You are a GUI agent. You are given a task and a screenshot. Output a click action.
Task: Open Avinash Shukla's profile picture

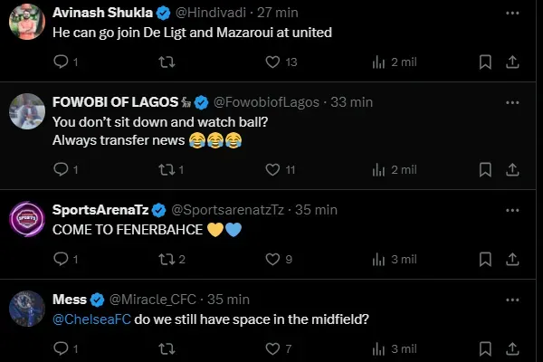(x=27, y=23)
